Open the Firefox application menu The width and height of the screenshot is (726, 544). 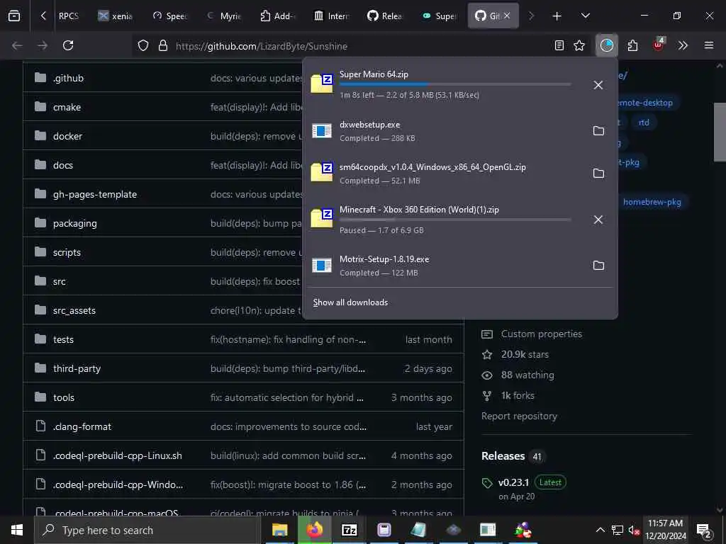pyautogui.click(x=709, y=45)
